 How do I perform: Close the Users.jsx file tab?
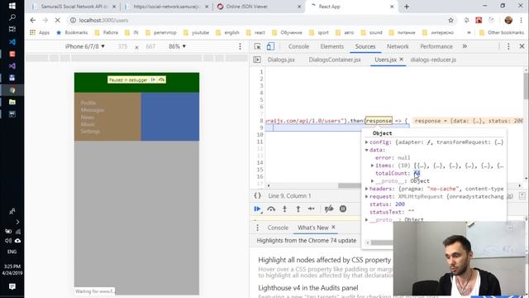401,60
